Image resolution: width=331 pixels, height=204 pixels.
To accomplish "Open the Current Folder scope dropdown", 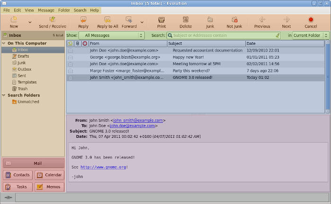I will click(x=310, y=35).
